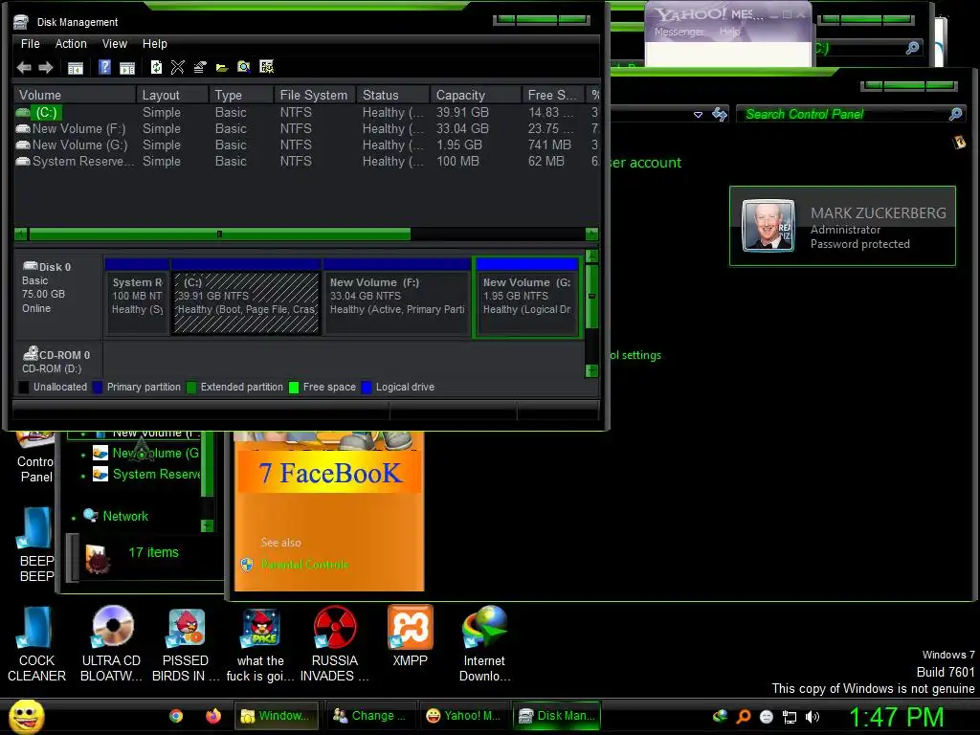The height and width of the screenshot is (735, 980).
Task: Select New Volume (F:) partition block
Action: click(397, 297)
